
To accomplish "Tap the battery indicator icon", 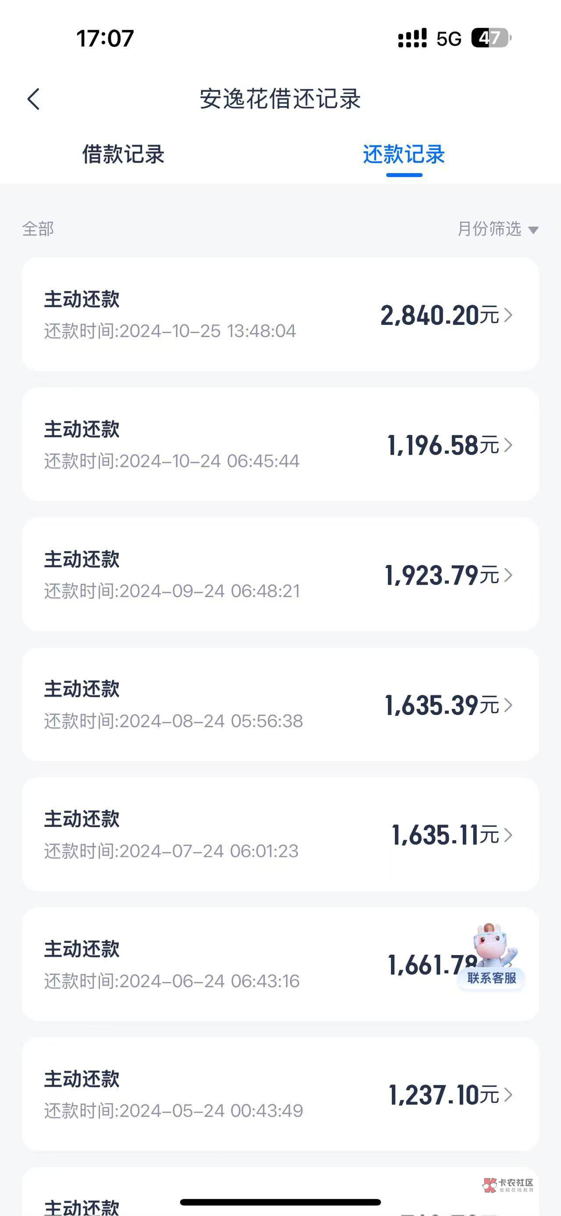I will 491,38.
